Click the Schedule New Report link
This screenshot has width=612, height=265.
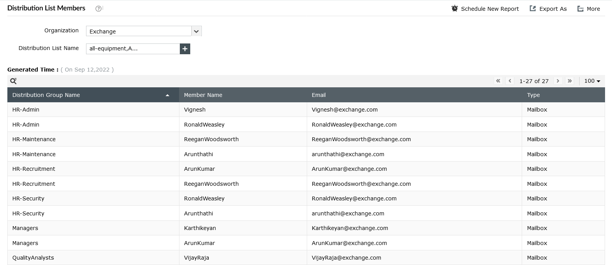[490, 9]
